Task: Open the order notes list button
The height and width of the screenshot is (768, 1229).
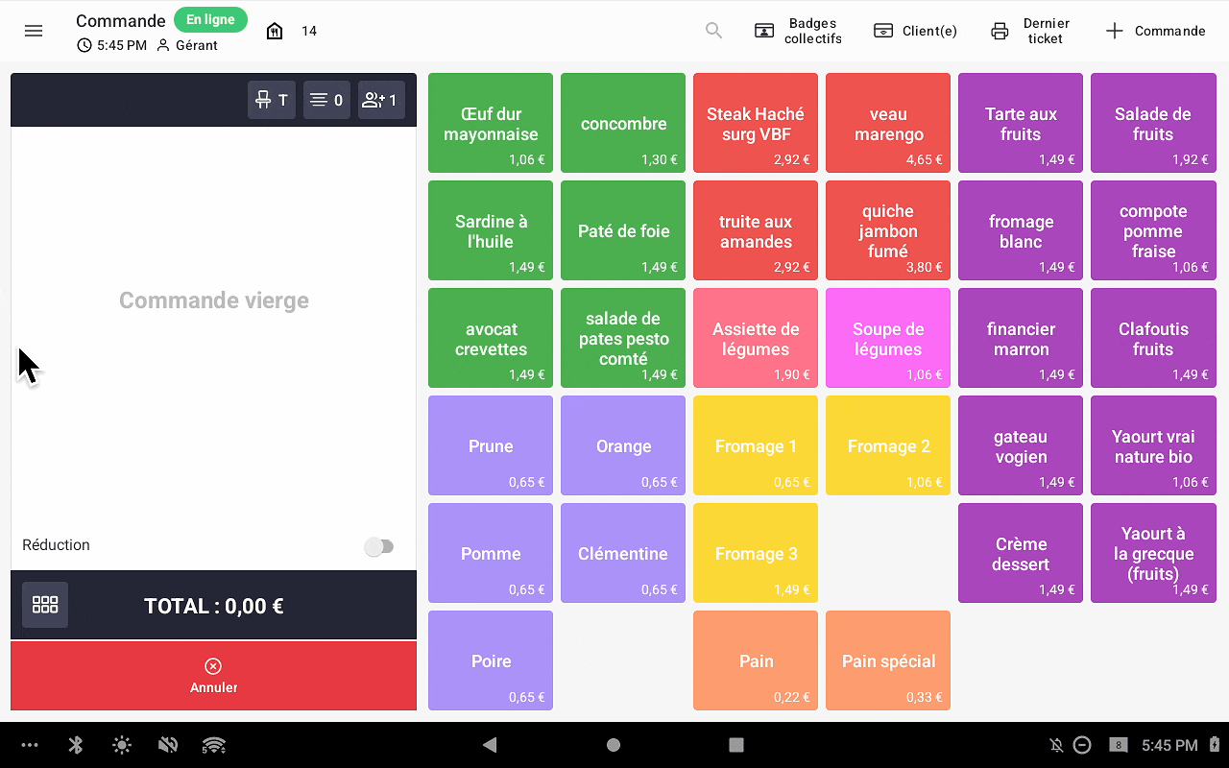Action: tap(326, 100)
